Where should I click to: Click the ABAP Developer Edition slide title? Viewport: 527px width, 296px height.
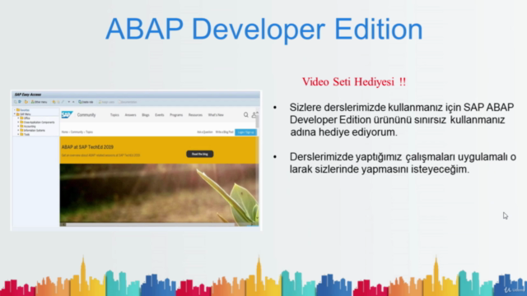pos(264,30)
